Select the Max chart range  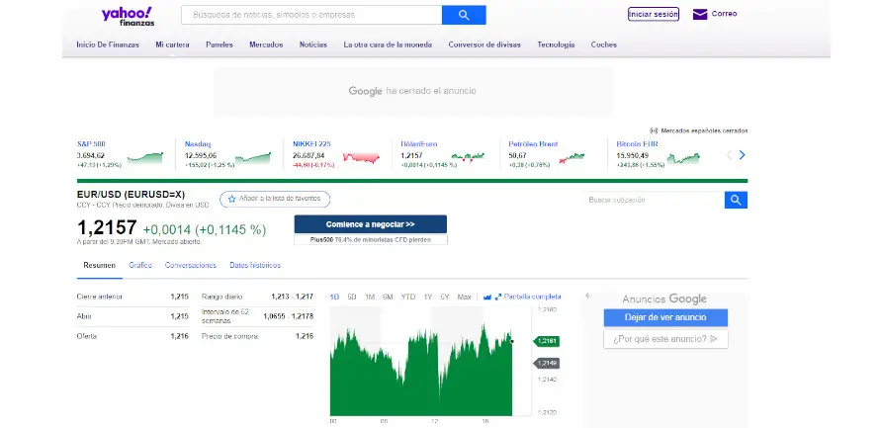pos(464,297)
